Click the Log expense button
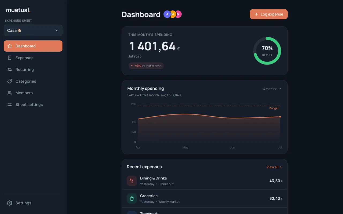 (x=269, y=14)
